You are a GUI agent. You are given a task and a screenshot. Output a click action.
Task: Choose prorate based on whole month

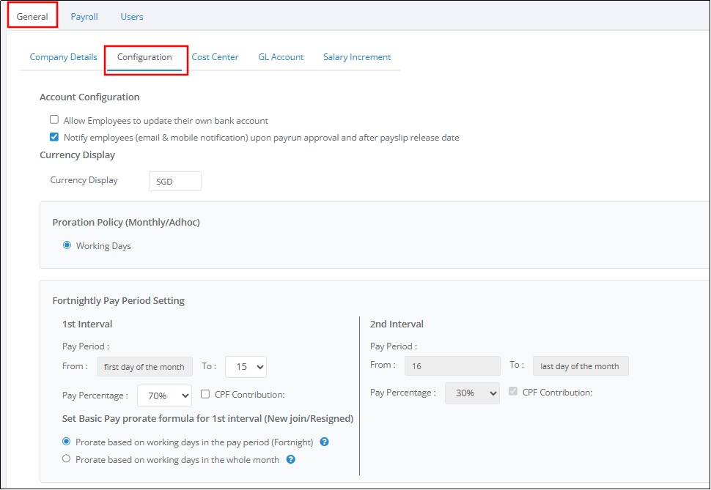[x=66, y=459]
